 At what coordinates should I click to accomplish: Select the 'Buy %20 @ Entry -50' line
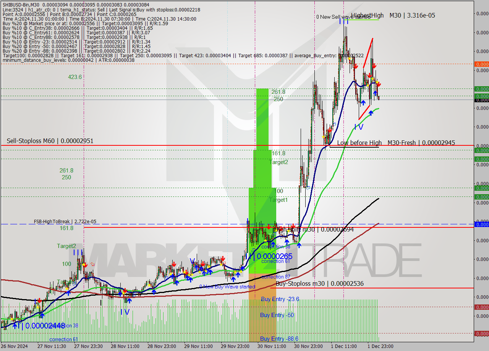76,46
